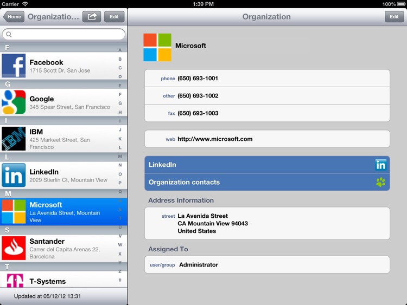The image size is (407, 305).
Task: Tap the large Microsoft logo in the detail pane
Action: click(x=157, y=48)
